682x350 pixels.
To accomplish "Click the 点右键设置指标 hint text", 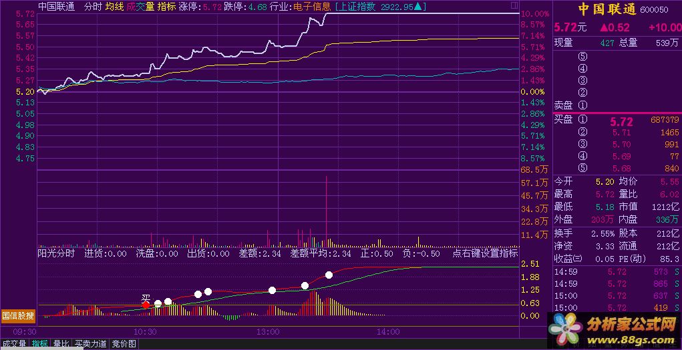I will point(485,253).
